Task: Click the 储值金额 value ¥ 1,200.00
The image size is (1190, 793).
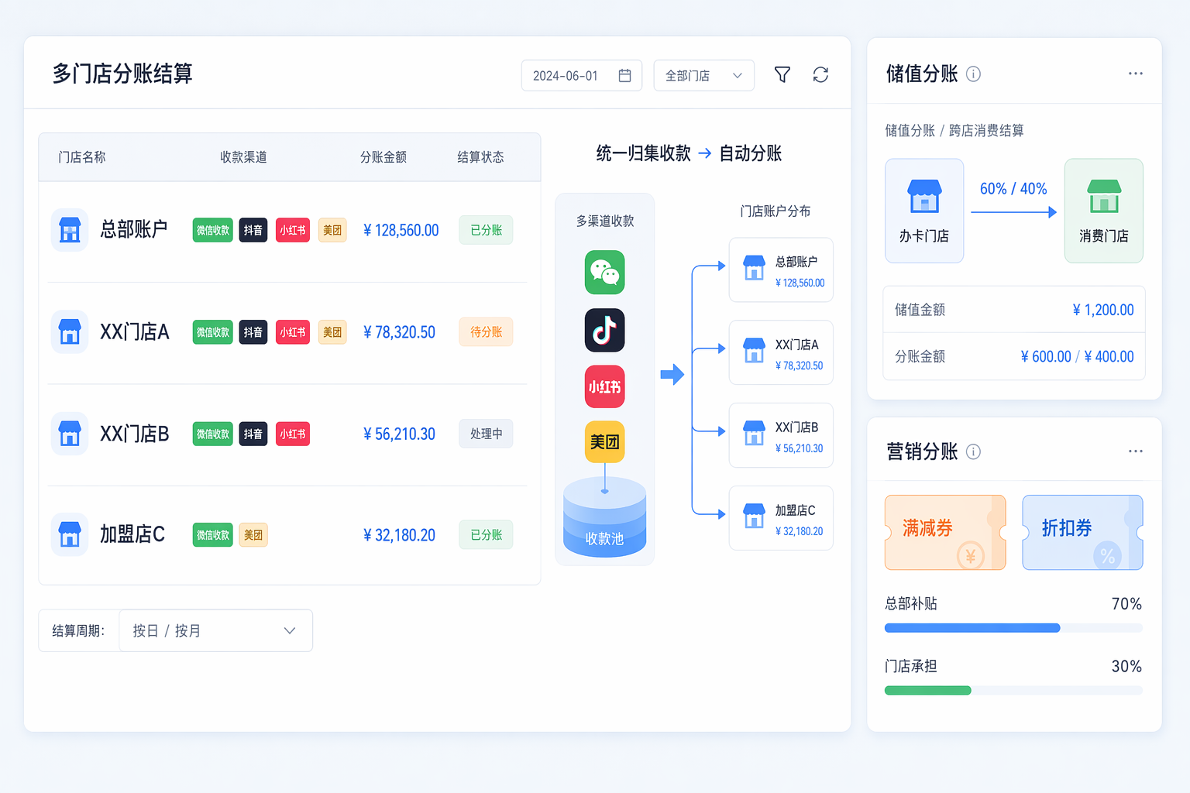Action: (x=1102, y=310)
